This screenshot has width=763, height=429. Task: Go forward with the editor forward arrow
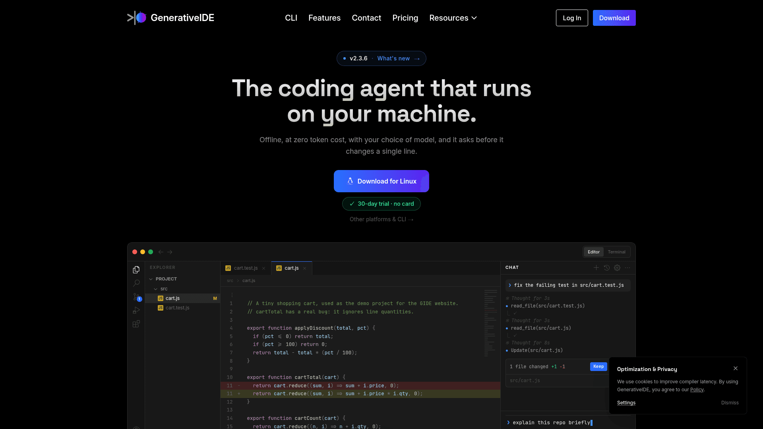pyautogui.click(x=170, y=252)
